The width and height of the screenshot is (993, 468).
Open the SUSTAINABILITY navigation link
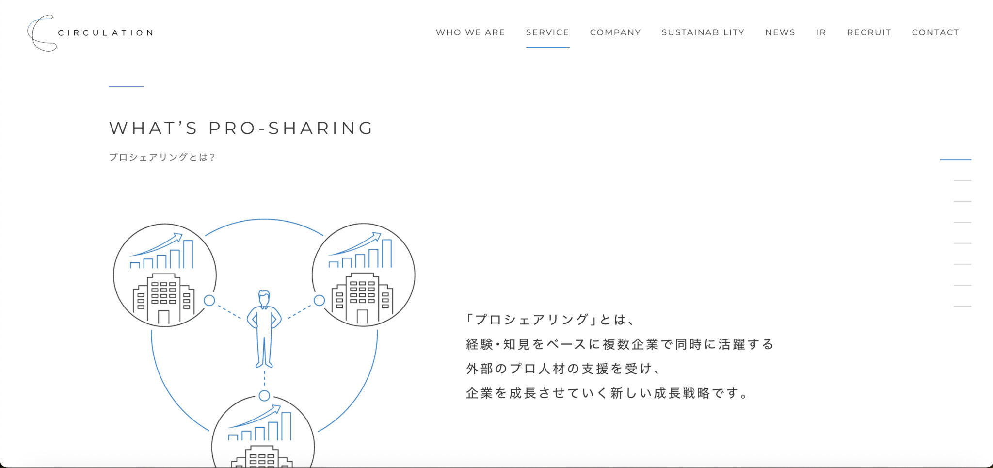703,32
